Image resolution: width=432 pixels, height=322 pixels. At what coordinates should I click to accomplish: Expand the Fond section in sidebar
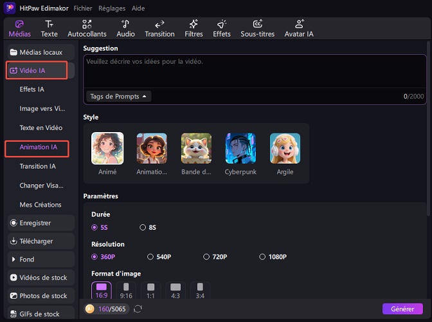[x=39, y=260]
